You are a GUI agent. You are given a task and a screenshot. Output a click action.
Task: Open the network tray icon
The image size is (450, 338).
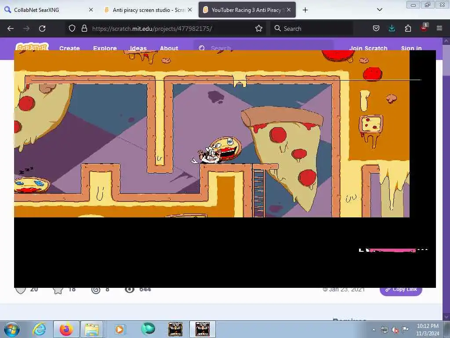(384, 330)
